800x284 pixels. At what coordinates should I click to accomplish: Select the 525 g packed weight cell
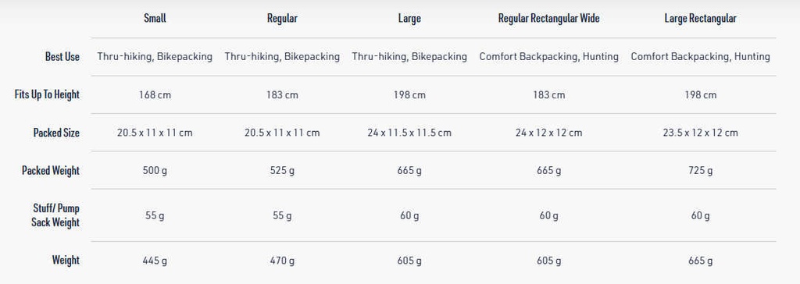(x=282, y=170)
